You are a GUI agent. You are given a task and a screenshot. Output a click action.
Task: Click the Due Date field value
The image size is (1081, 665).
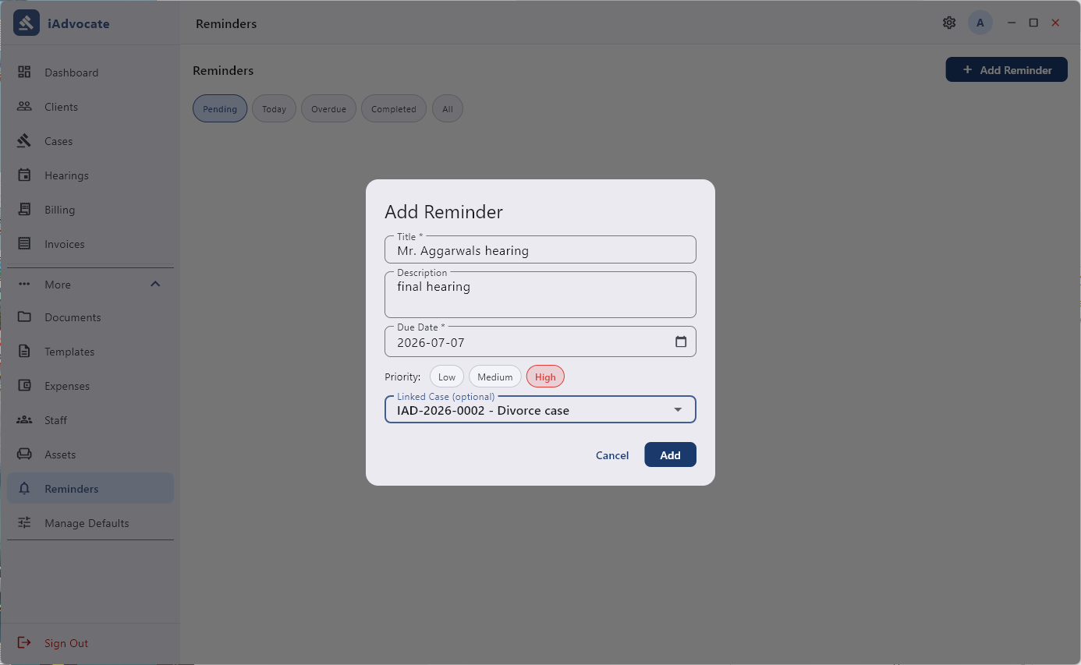pos(431,342)
